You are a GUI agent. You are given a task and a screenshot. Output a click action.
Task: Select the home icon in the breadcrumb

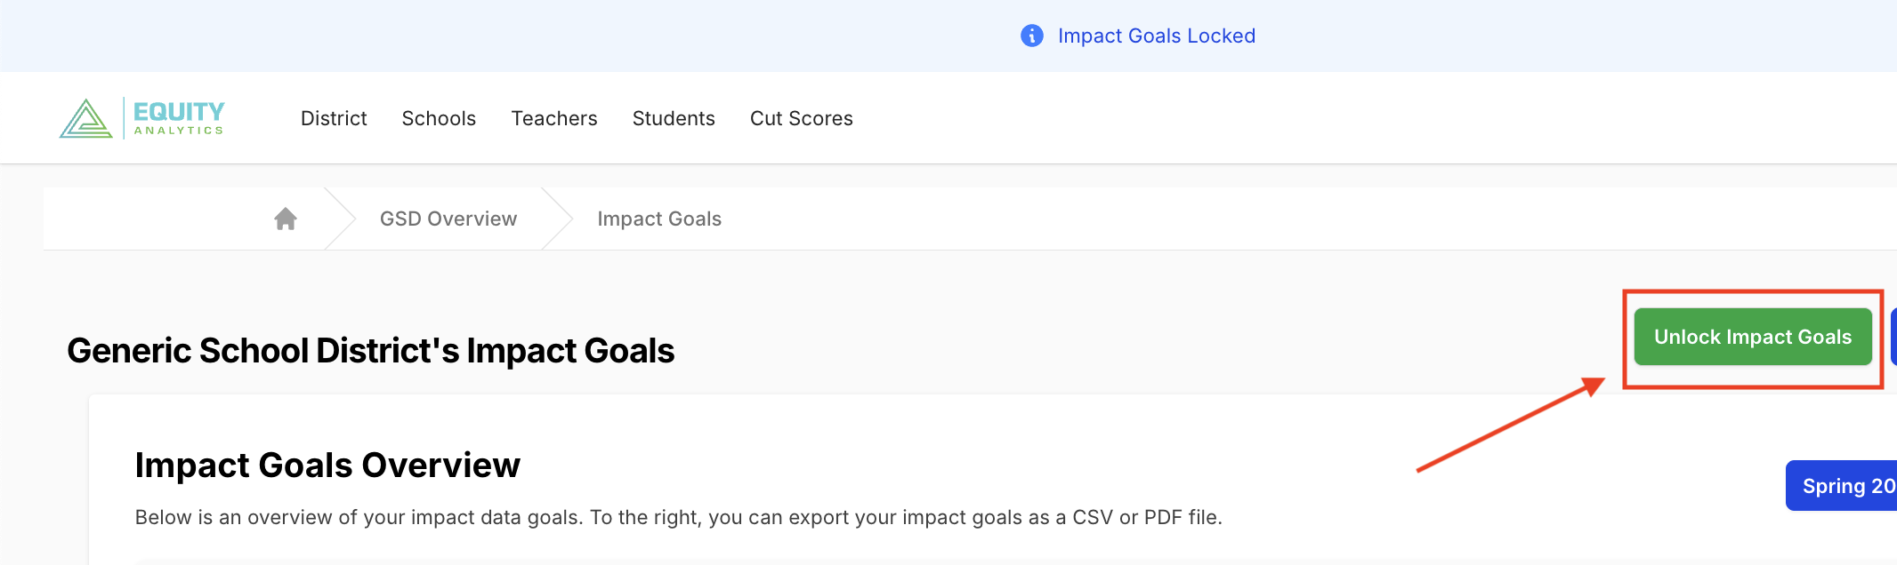point(284,218)
